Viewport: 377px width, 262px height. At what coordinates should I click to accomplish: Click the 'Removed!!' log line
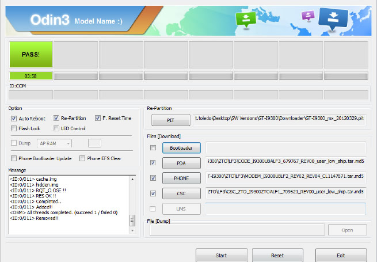(34, 218)
